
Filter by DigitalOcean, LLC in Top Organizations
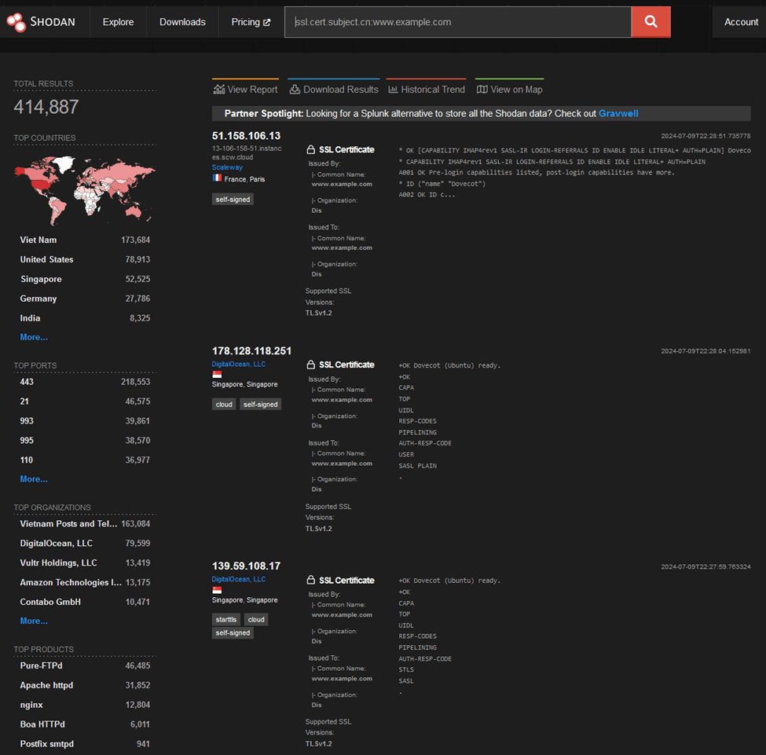coord(85,544)
